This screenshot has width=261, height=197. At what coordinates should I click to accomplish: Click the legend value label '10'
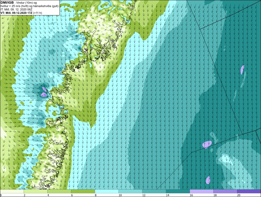[x=120, y=195]
